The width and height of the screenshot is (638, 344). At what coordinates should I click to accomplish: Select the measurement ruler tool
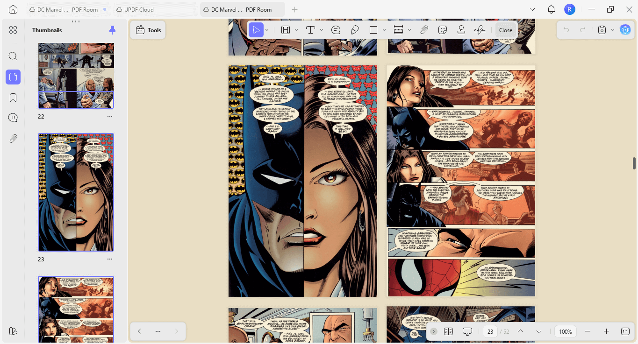pos(399,30)
